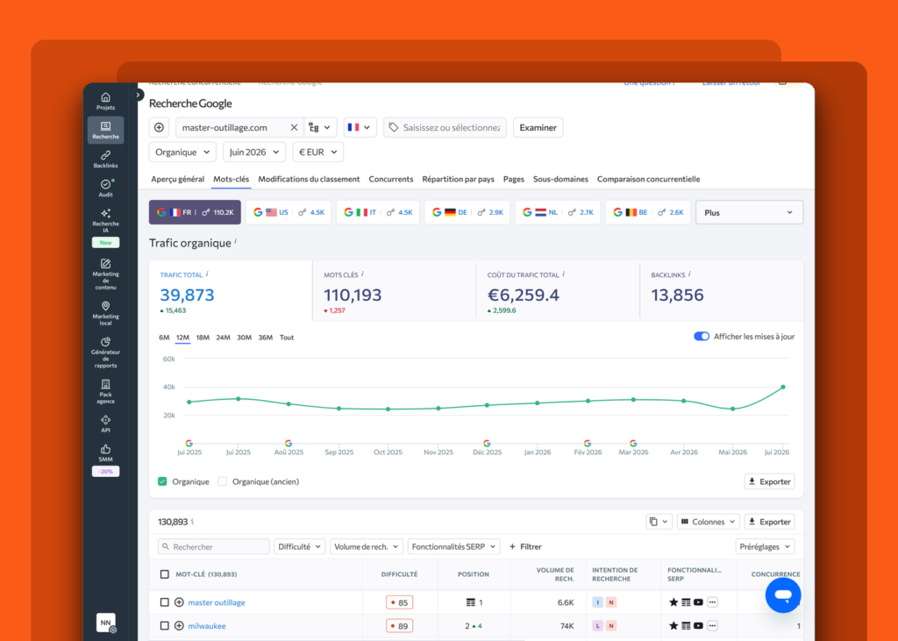This screenshot has height=641, width=898.
Task: Click the copy icon dropdown above table
Action: tap(658, 522)
